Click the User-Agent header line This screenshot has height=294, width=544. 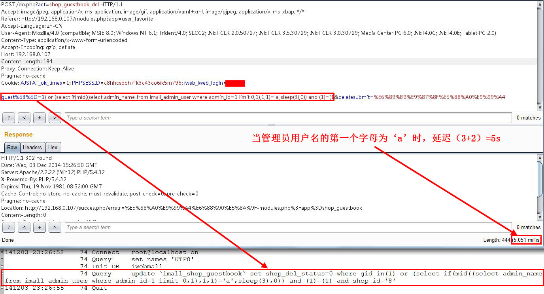click(249, 33)
